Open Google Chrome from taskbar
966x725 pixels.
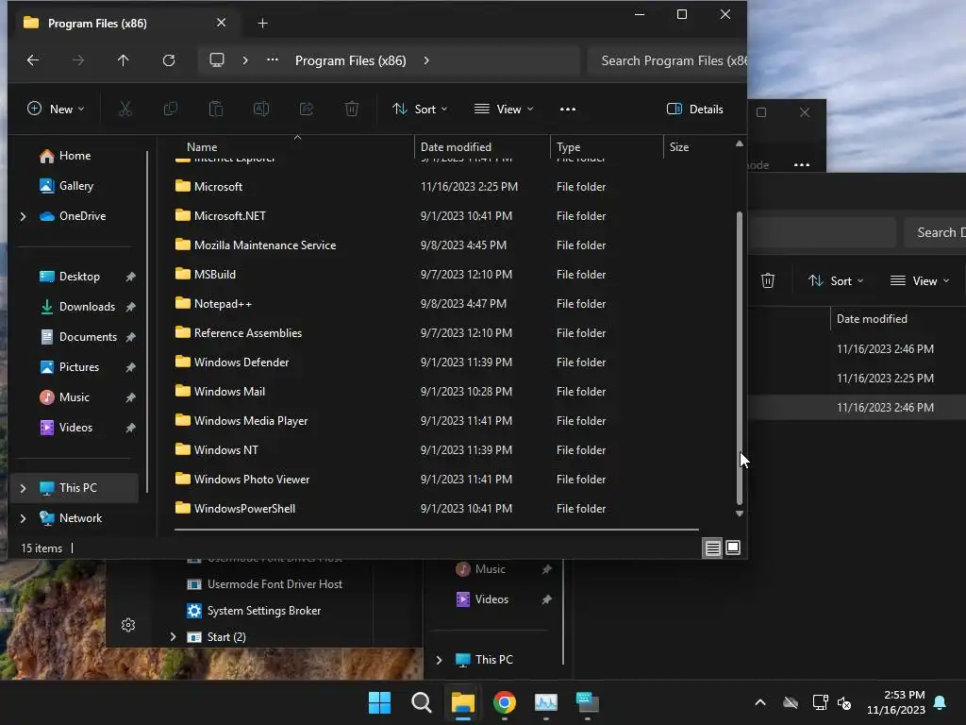[x=505, y=702]
